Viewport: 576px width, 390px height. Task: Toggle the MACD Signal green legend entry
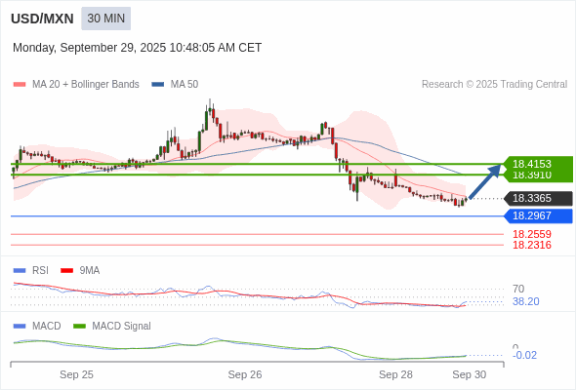(x=112, y=326)
